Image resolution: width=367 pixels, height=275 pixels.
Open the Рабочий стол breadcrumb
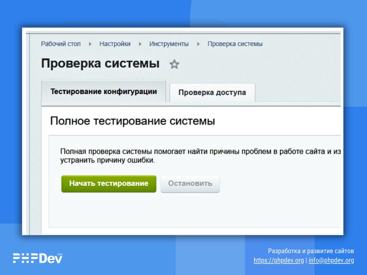tap(61, 44)
